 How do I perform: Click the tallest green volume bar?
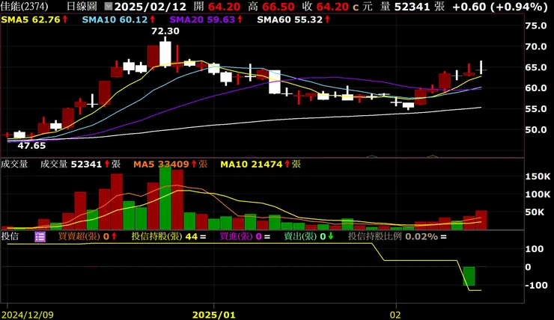[165, 198]
